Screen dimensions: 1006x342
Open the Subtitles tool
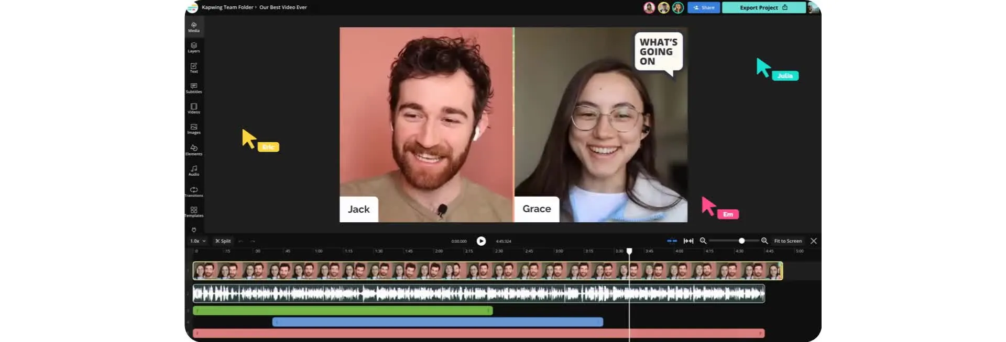[x=194, y=88]
